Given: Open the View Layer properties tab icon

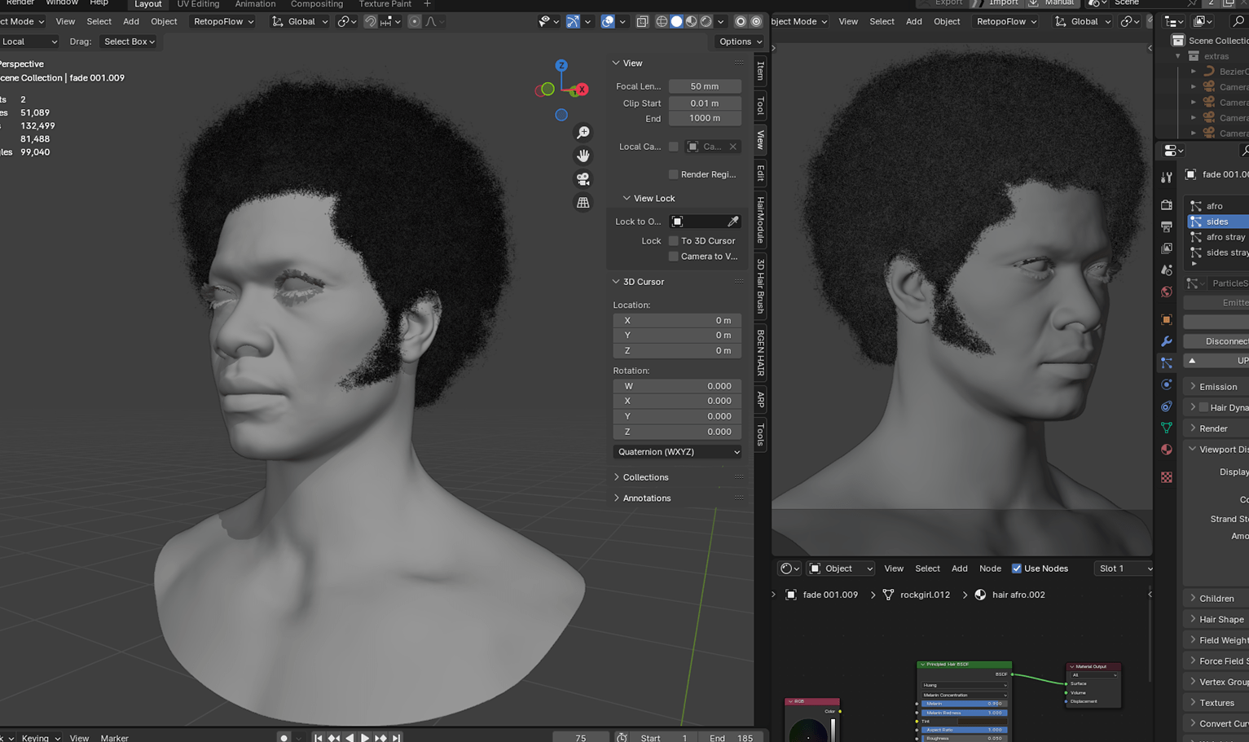Looking at the screenshot, I should 1167,248.
